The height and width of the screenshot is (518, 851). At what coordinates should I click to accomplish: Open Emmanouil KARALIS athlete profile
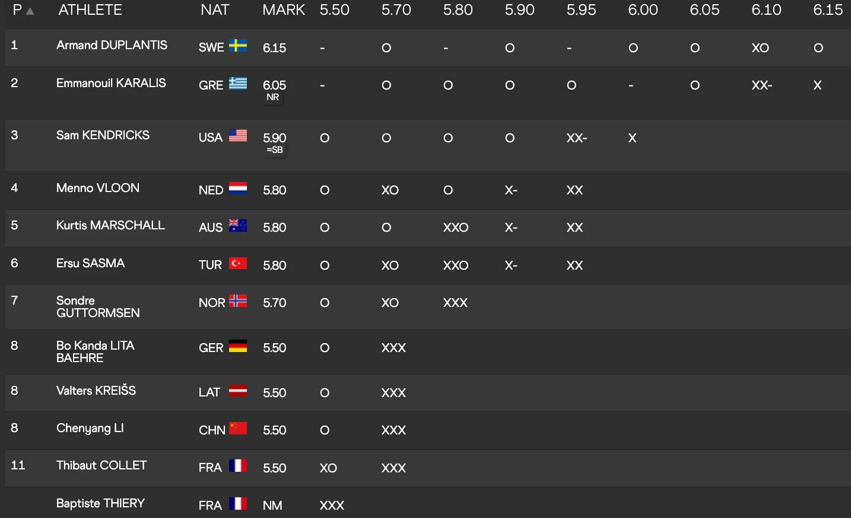111,83
